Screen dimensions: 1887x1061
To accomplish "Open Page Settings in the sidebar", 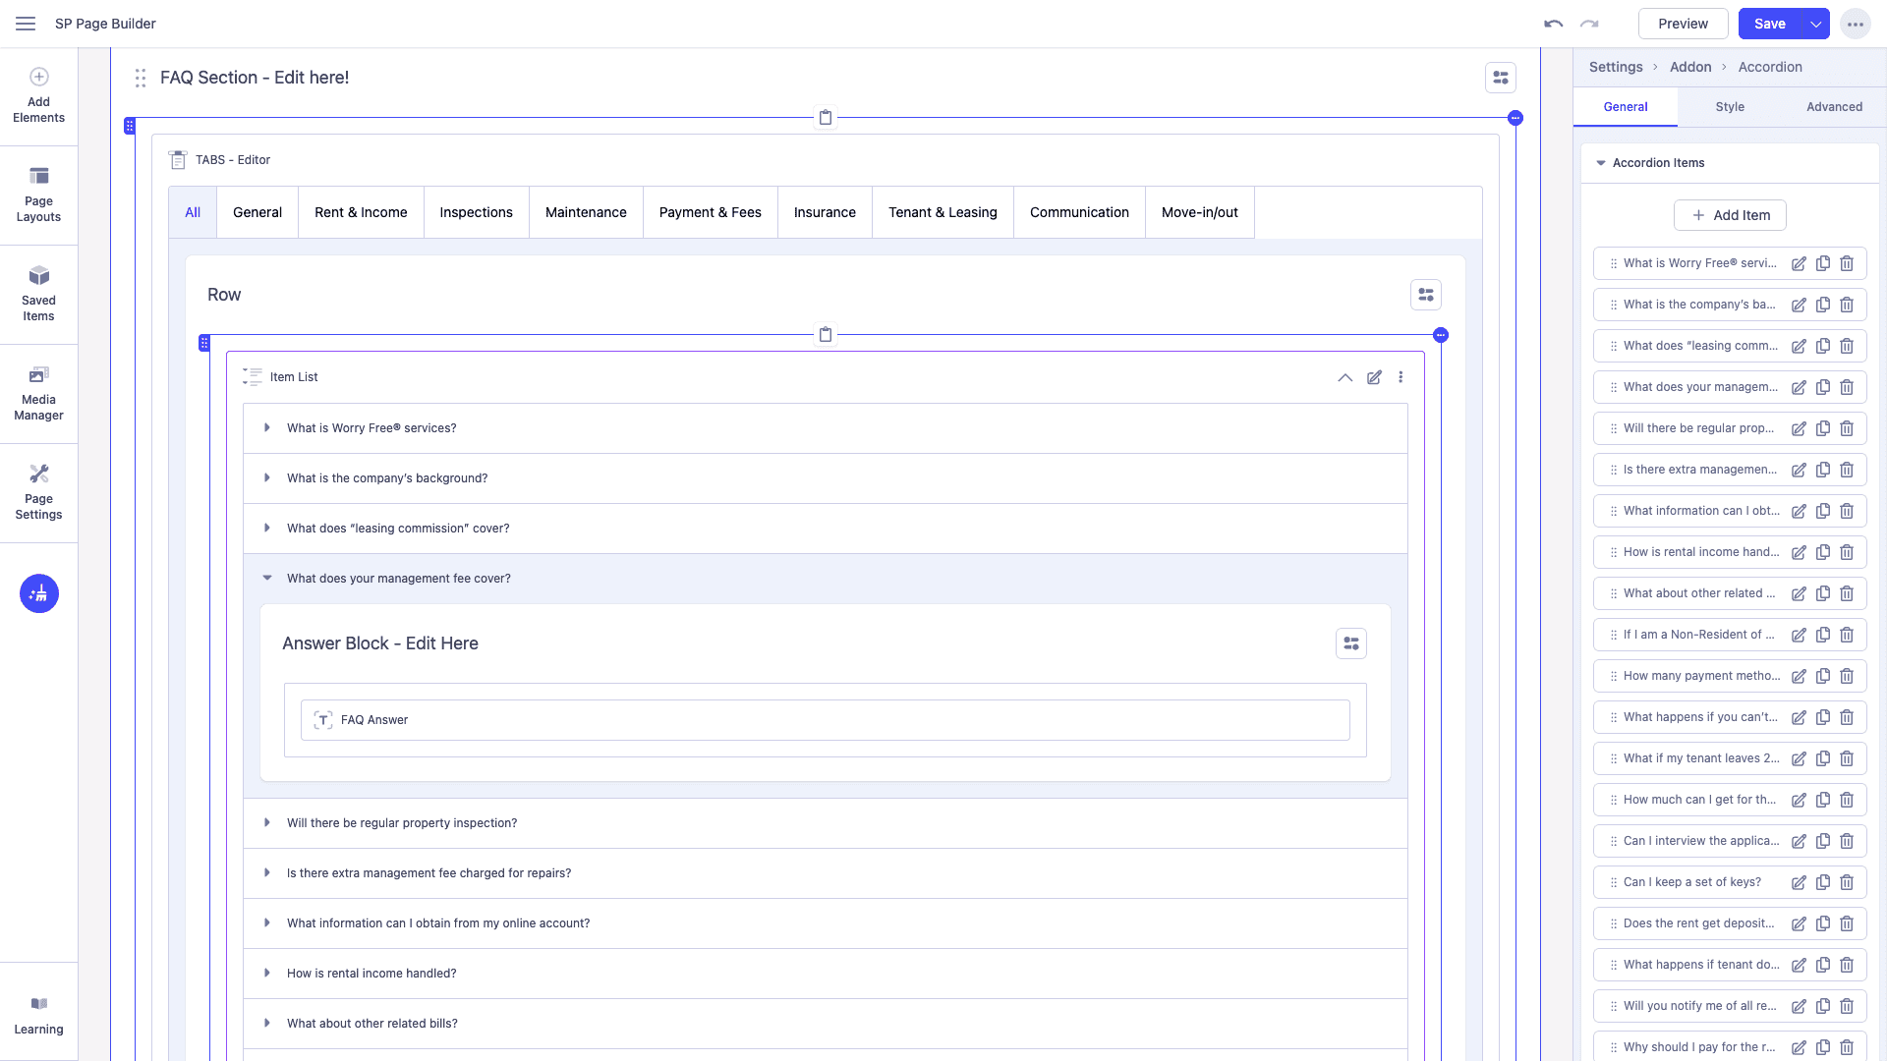I will 38,492.
